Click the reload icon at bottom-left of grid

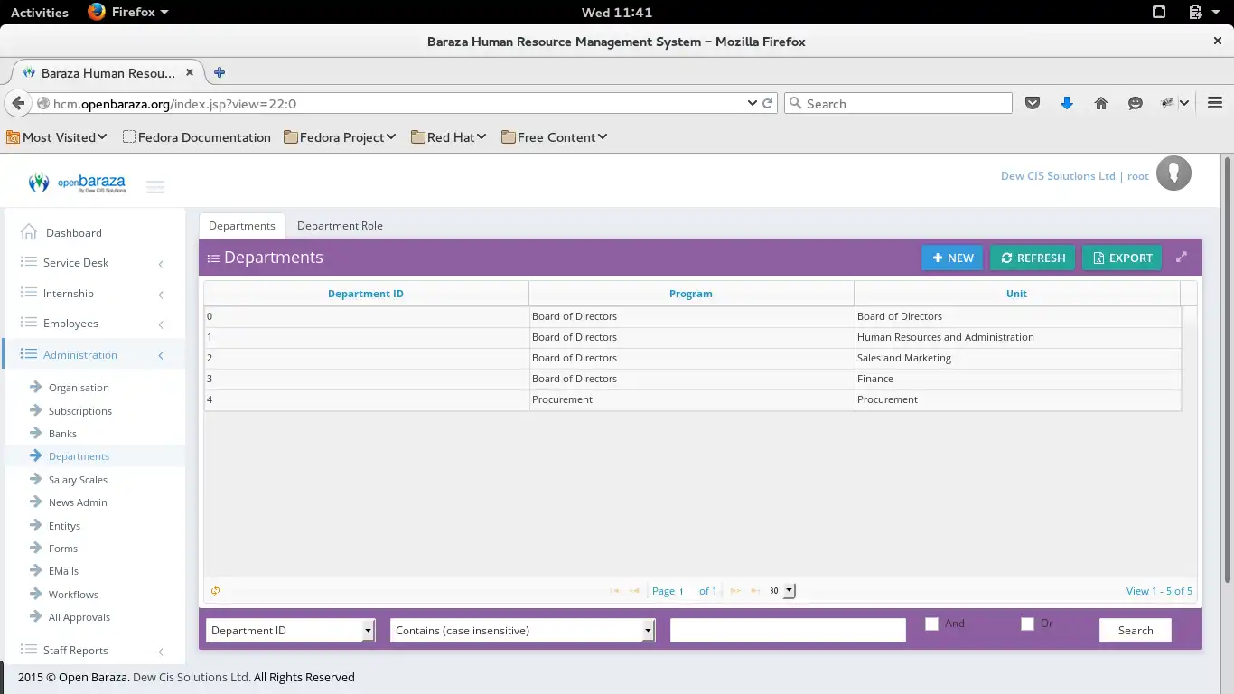tap(215, 590)
